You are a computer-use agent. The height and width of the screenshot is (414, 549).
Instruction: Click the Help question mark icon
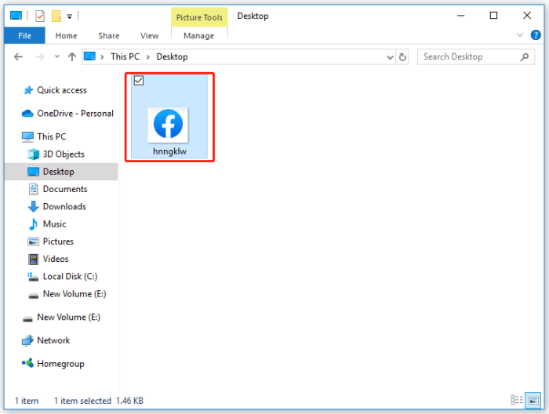[536, 35]
